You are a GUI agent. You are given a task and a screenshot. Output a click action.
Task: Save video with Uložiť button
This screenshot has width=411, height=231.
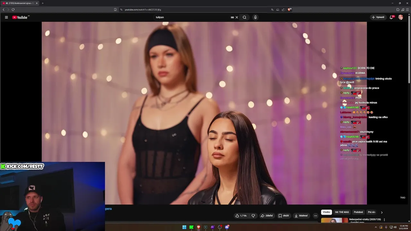coord(284,216)
